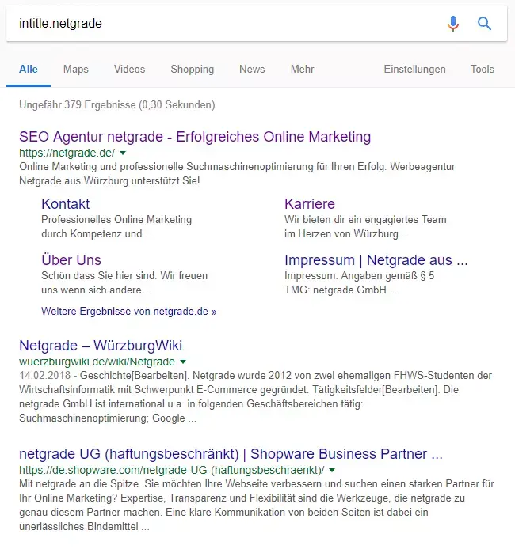Viewport: 515px width, 549px height.
Task: Open the Über Uns sitelink
Action: tap(71, 260)
